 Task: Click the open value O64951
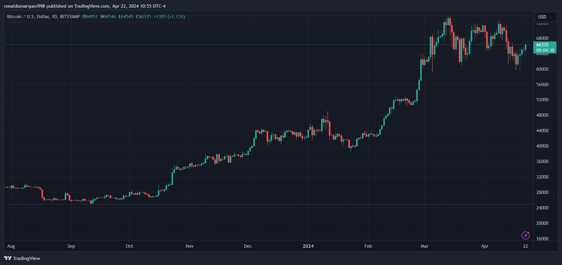point(90,16)
